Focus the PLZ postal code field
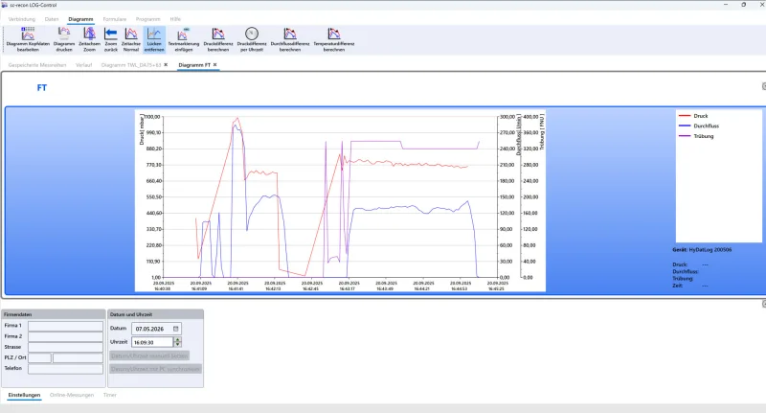Screen dimensions: 766x413 pyautogui.click(x=39, y=357)
